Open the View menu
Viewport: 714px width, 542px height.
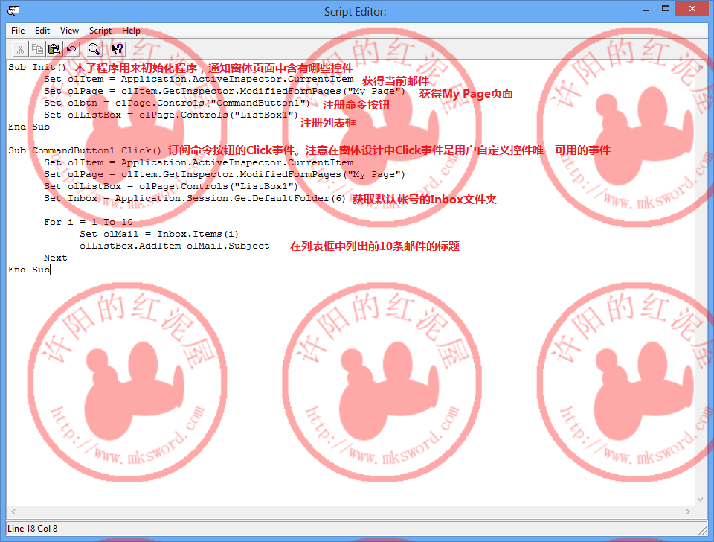coord(69,31)
